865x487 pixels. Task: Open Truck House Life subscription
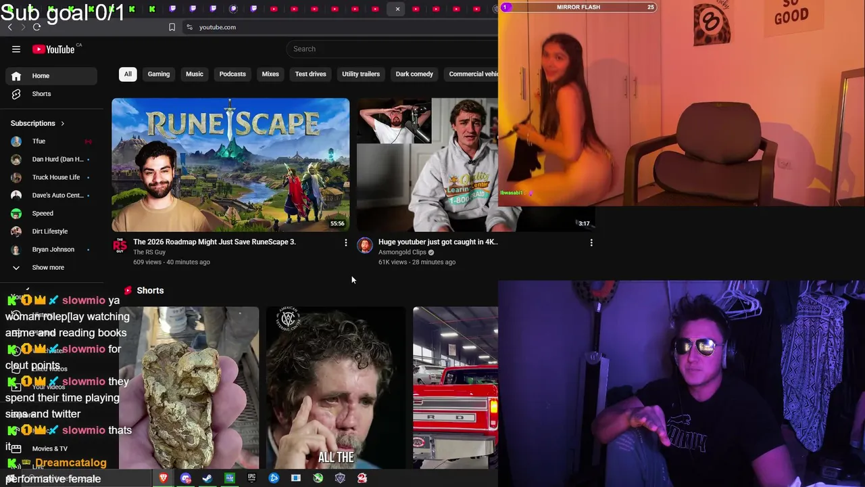(x=51, y=177)
